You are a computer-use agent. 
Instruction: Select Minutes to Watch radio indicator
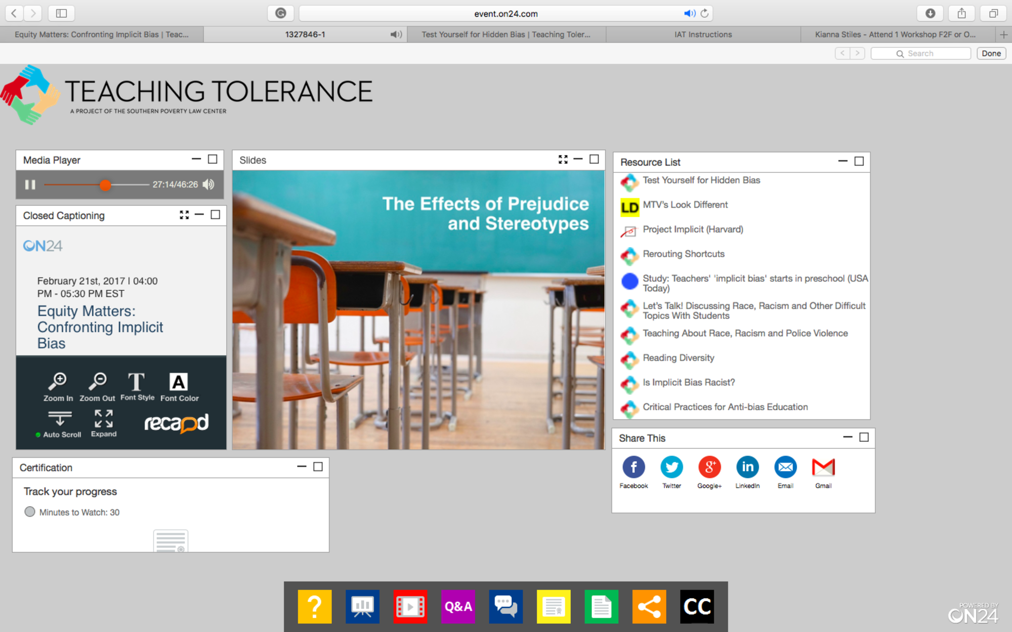tap(30, 512)
